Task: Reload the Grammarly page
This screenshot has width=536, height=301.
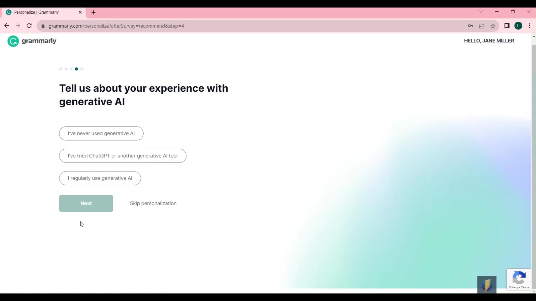Action: pos(29,26)
